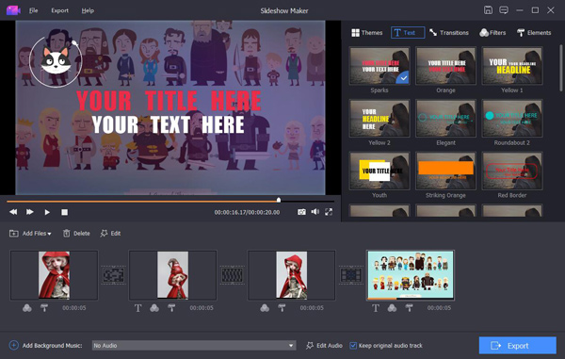Open the No Audio background music dropdown
The width and height of the screenshot is (565, 359).
194,345
